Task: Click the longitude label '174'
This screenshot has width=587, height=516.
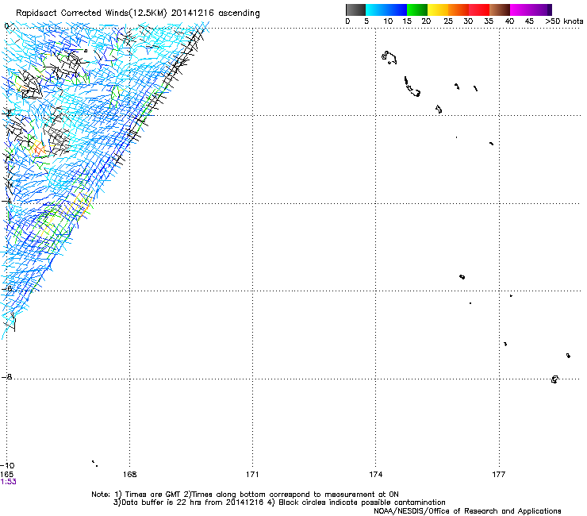Action: click(x=375, y=475)
